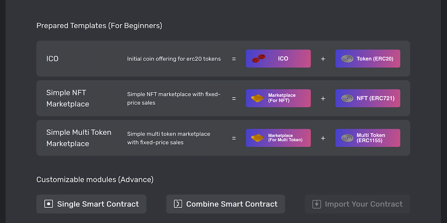Click the gold marketplace icon for NFT
The height and width of the screenshot is (223, 447).
[x=258, y=98]
